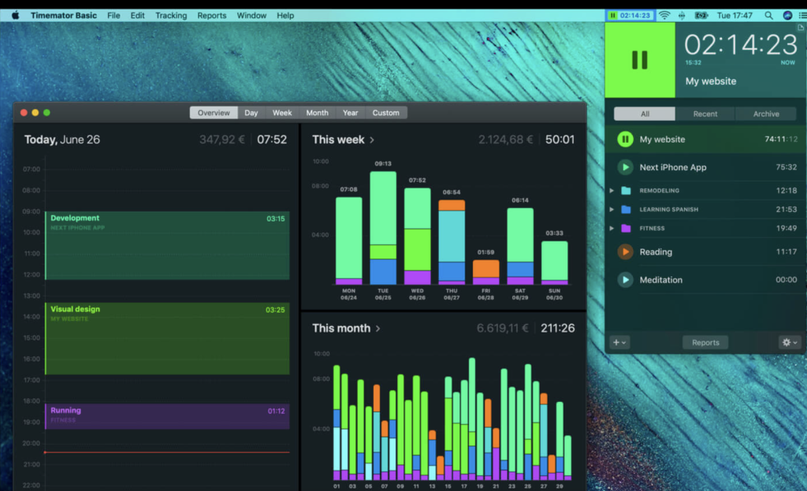Open the Window menu
807x491 pixels.
coord(251,16)
